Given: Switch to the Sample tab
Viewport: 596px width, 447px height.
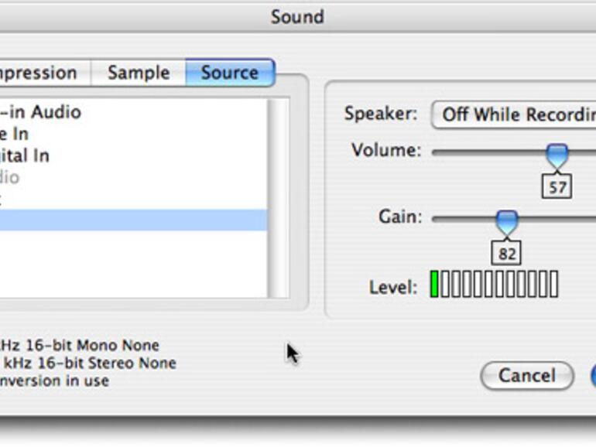Looking at the screenshot, I should tap(139, 73).
